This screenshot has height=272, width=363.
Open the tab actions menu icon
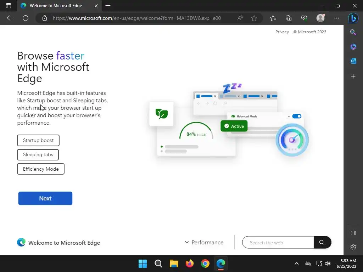click(9, 6)
